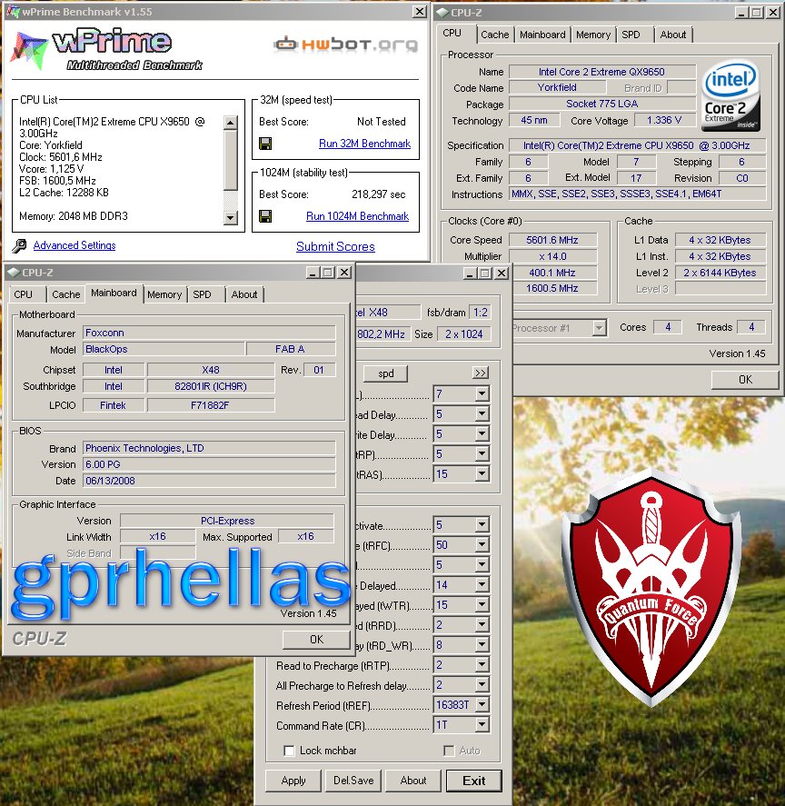
Task: Click the About button in the timings window
Action: point(413,781)
